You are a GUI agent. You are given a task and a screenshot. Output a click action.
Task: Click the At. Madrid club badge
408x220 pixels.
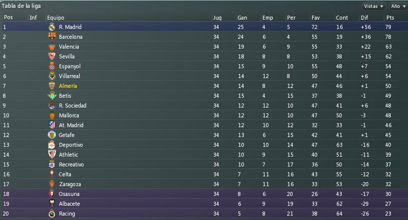[x=52, y=125]
